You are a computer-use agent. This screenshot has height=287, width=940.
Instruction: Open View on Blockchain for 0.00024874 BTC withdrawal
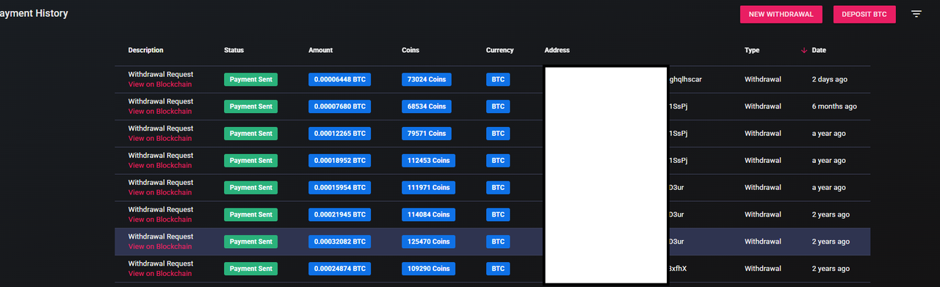coord(160,274)
